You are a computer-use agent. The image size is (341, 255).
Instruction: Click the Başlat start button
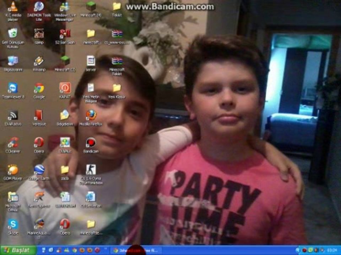click(x=18, y=250)
